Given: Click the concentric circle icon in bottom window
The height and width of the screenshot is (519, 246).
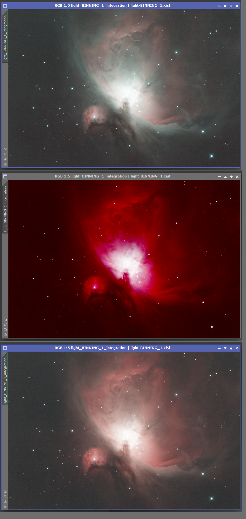Looking at the screenshot, I should pos(5,506).
